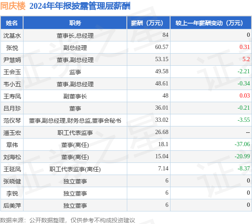
Task: Click the 职工代表监事(离任) position cell
Action: pos(75,169)
